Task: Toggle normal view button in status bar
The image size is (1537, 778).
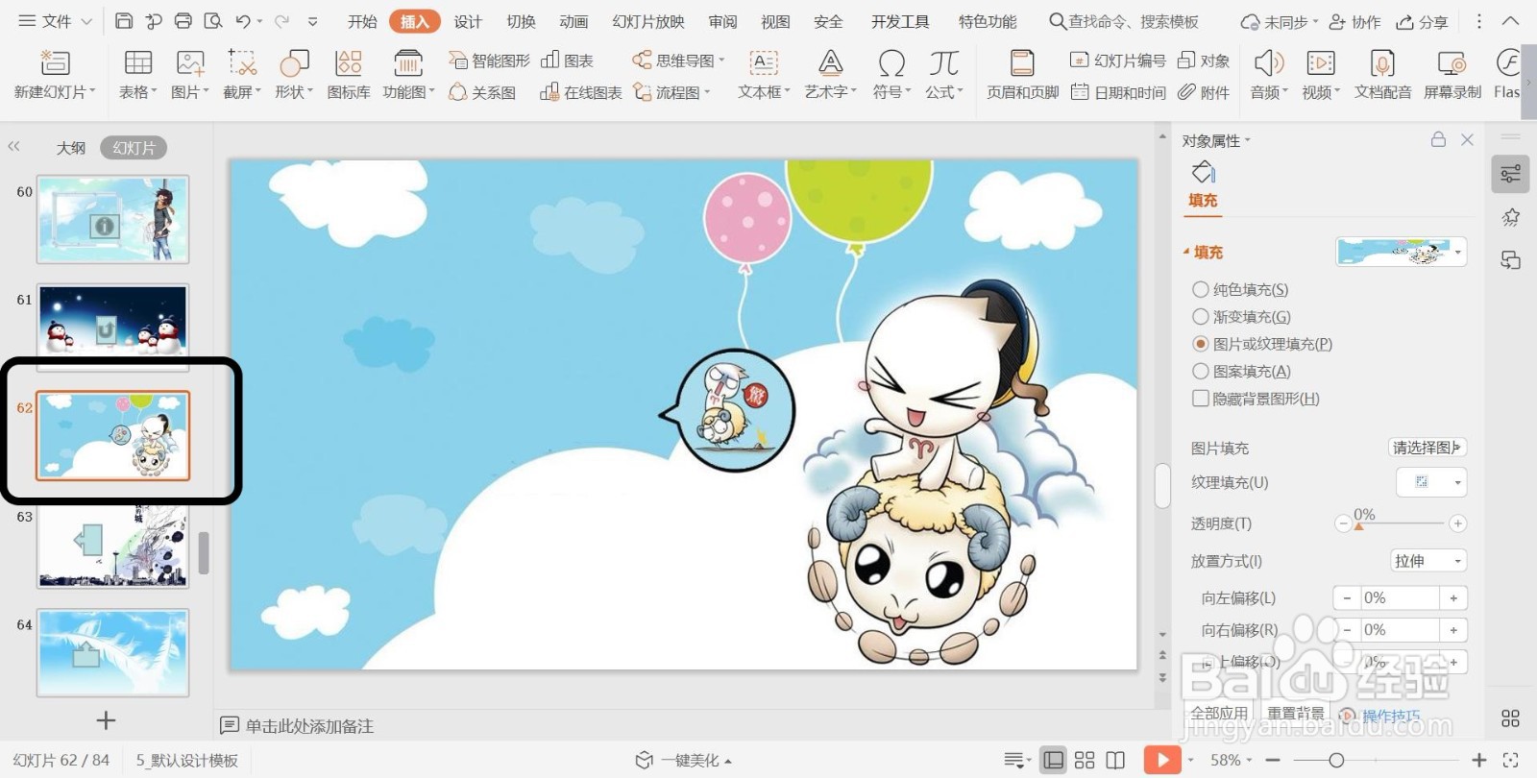Action: (1054, 760)
